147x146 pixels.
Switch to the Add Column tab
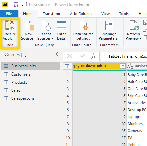click(x=81, y=14)
